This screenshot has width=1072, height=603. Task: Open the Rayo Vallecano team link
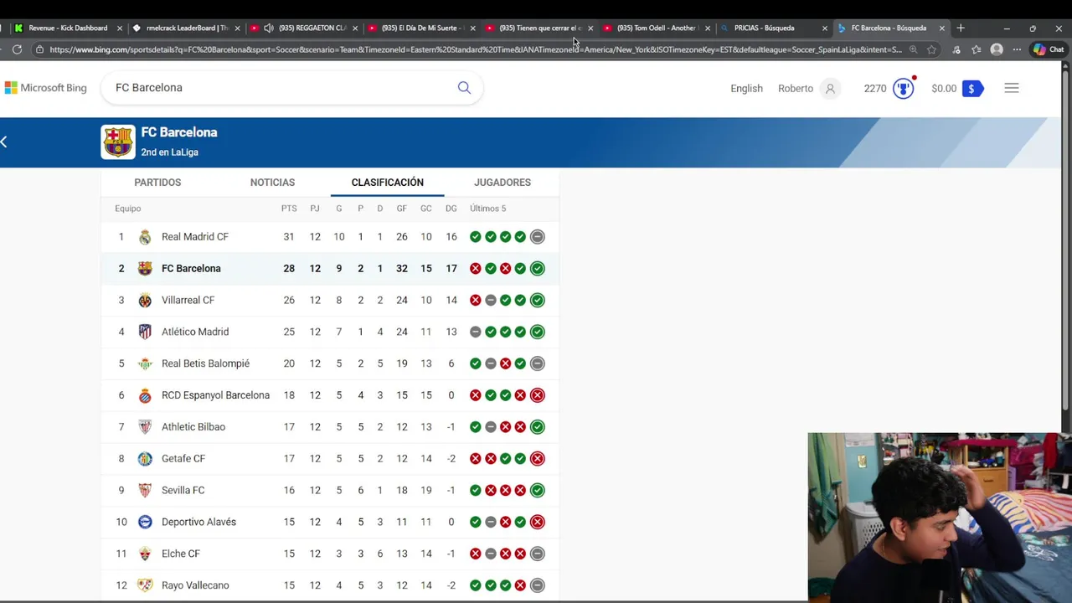pos(195,585)
